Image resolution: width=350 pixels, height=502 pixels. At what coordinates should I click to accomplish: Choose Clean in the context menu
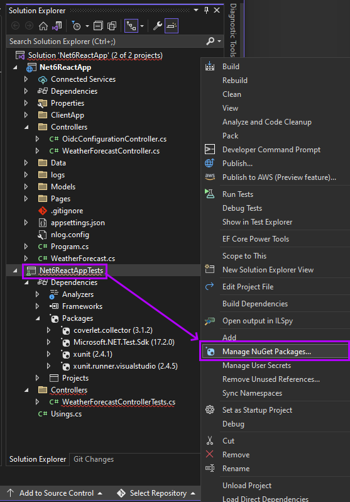(232, 94)
